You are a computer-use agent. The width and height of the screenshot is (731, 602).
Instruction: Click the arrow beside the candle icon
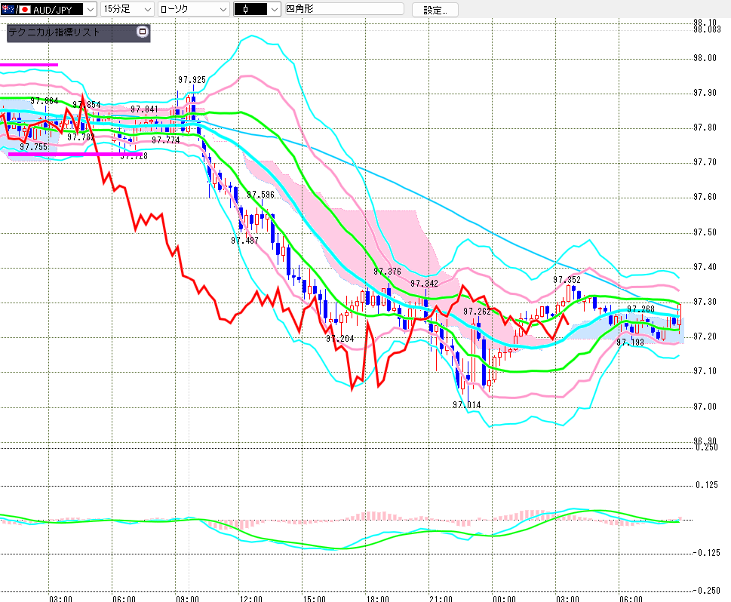pyautogui.click(x=275, y=10)
